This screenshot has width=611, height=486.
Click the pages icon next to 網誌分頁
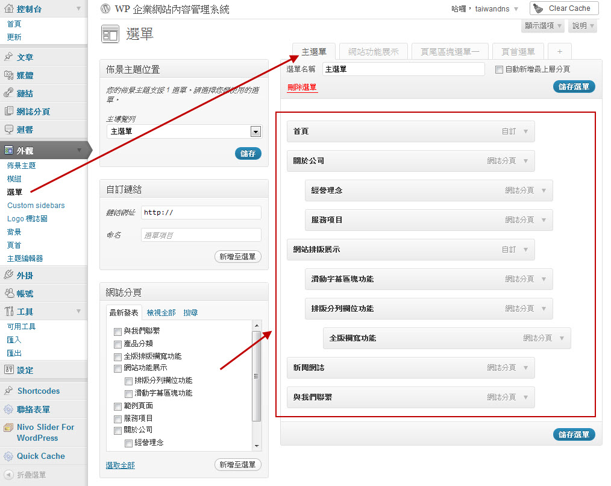(8, 111)
